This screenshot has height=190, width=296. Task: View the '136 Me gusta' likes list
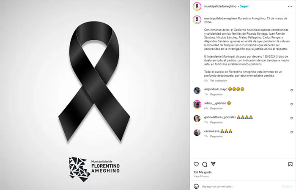[x=203, y=172]
